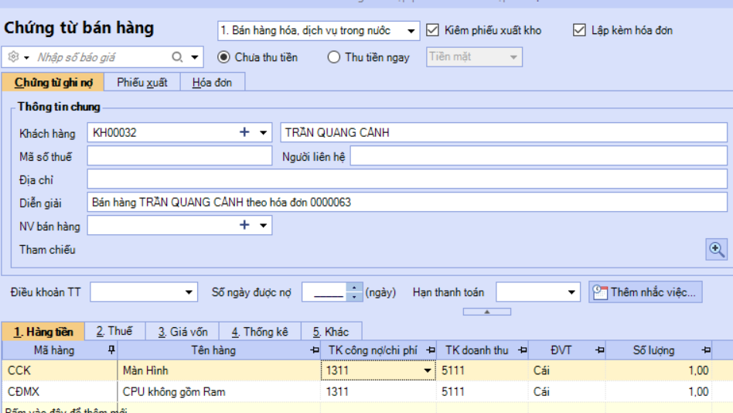Open the Giá vốn tab
This screenshot has width=733, height=413.
[x=183, y=331]
